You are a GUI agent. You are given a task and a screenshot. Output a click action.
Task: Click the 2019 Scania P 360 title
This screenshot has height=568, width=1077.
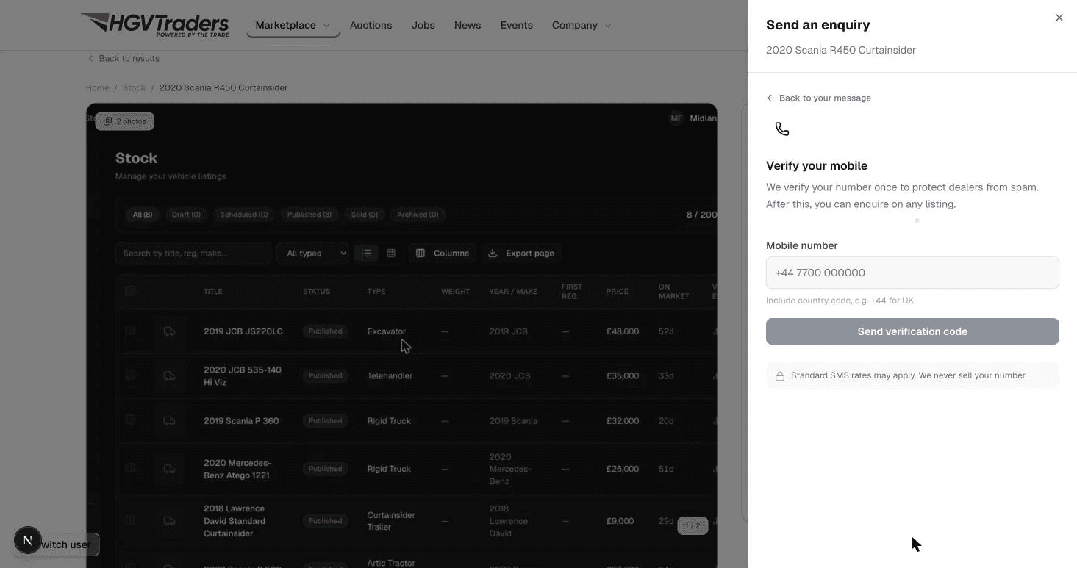(x=241, y=421)
